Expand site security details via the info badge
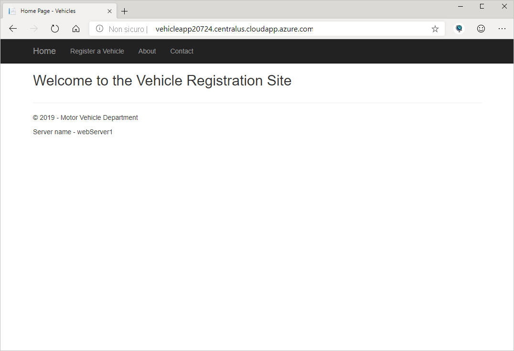This screenshot has height=351, width=514. tap(99, 29)
